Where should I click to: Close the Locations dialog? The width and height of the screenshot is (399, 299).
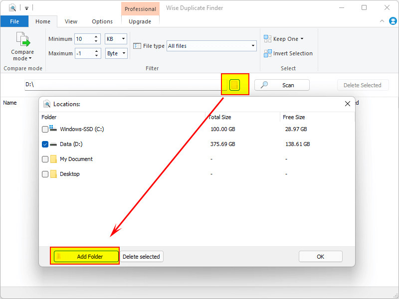347,104
